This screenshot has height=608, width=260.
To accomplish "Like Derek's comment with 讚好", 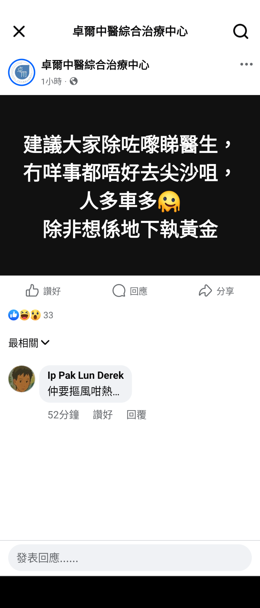I will 103,415.
